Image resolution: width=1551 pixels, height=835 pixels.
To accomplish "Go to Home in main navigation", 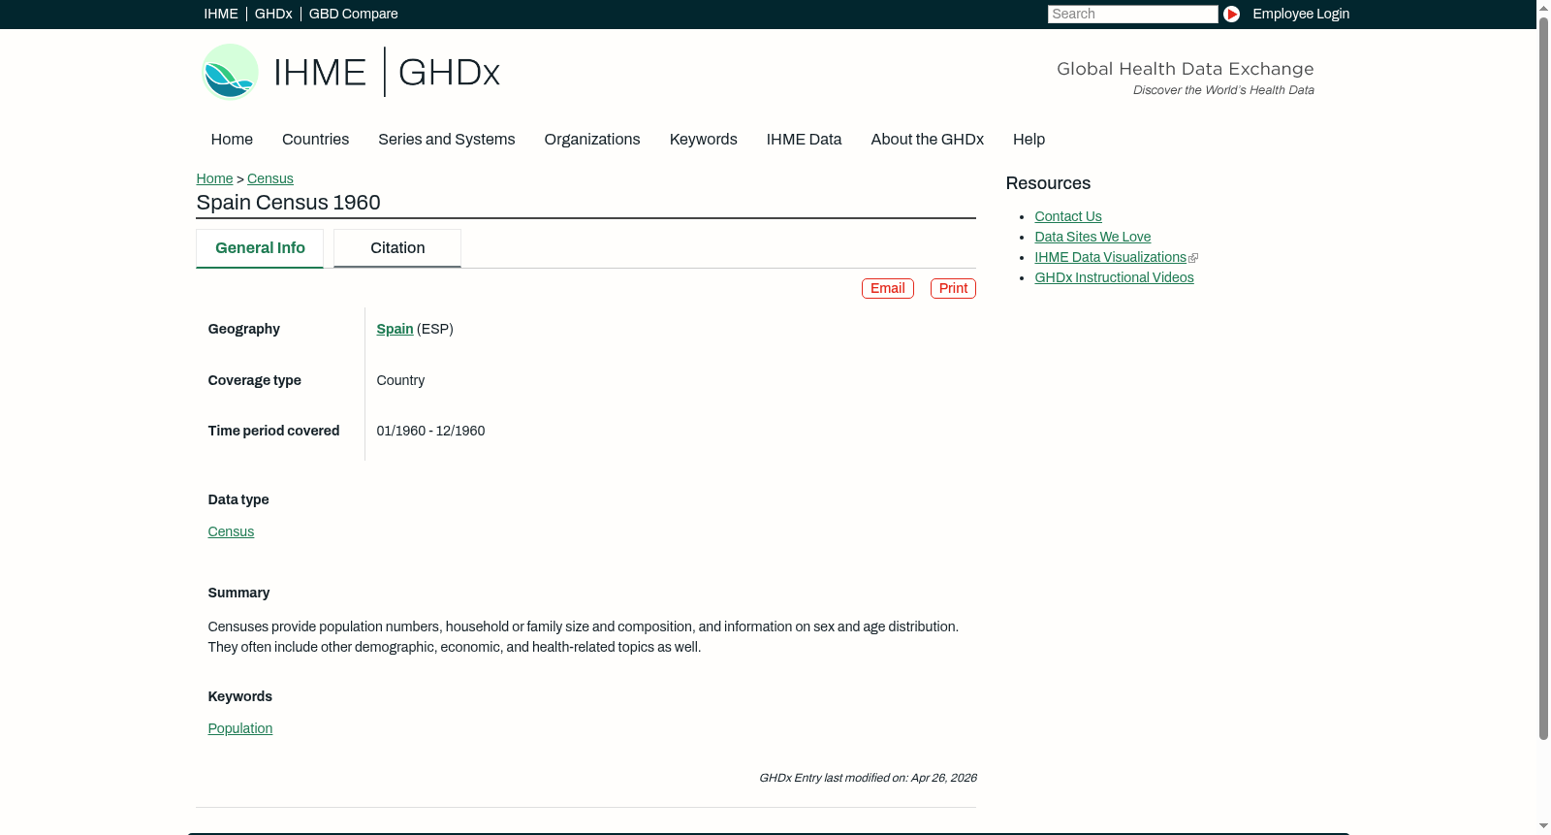I will [x=232, y=140].
